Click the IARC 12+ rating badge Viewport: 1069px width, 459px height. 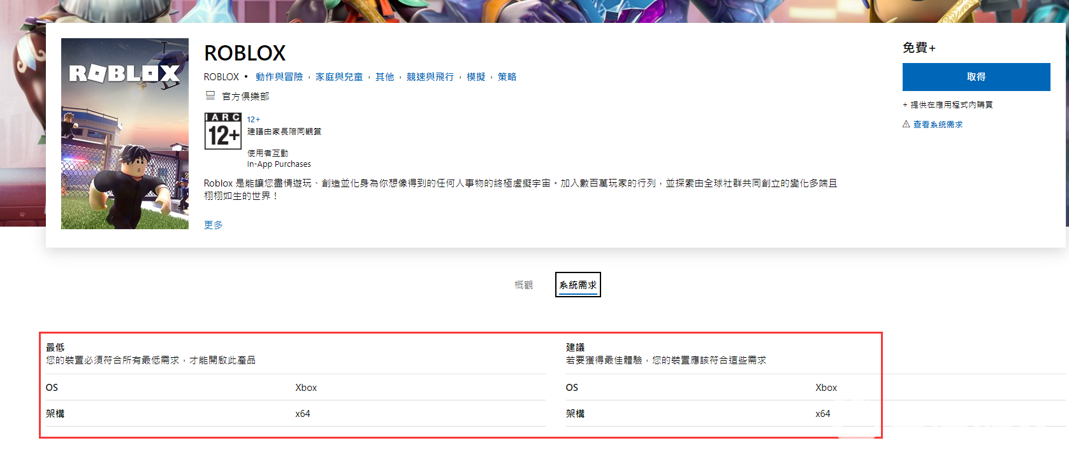click(x=222, y=131)
